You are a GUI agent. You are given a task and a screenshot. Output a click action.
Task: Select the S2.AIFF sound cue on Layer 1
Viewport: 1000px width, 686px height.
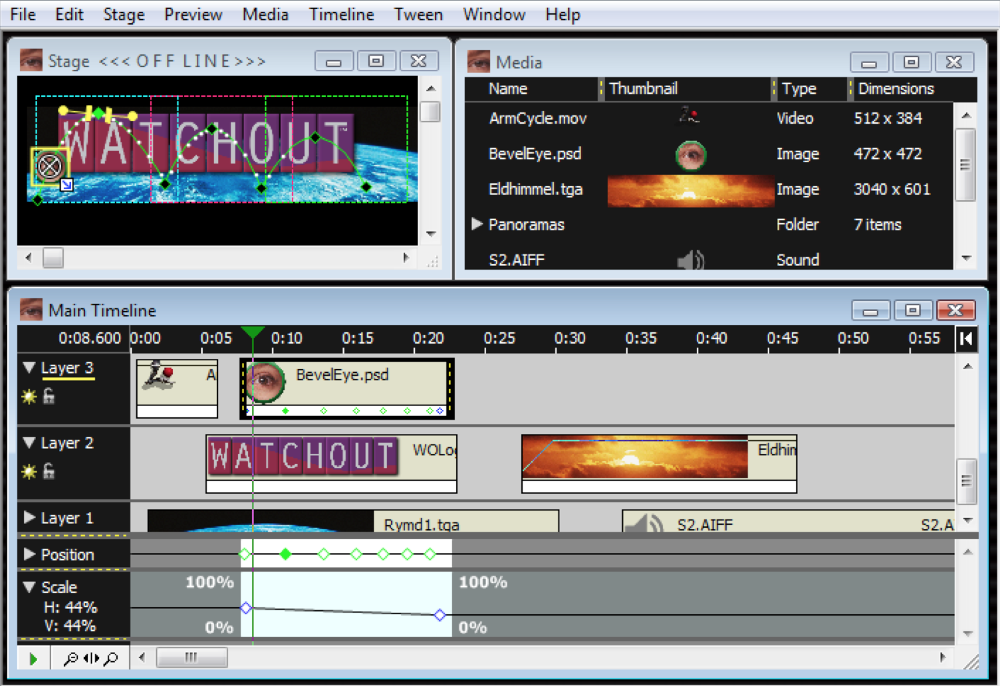coord(788,521)
